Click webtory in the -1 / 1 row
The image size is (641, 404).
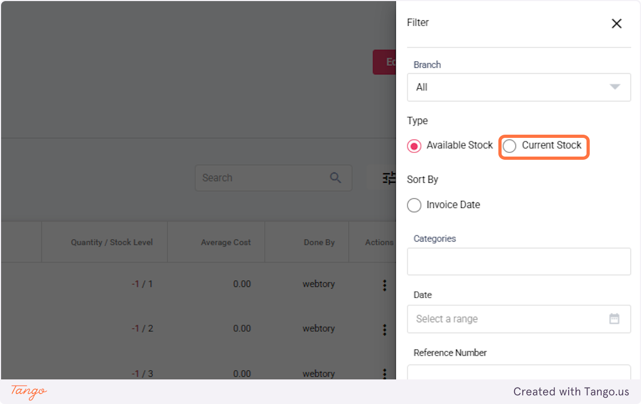(x=319, y=284)
